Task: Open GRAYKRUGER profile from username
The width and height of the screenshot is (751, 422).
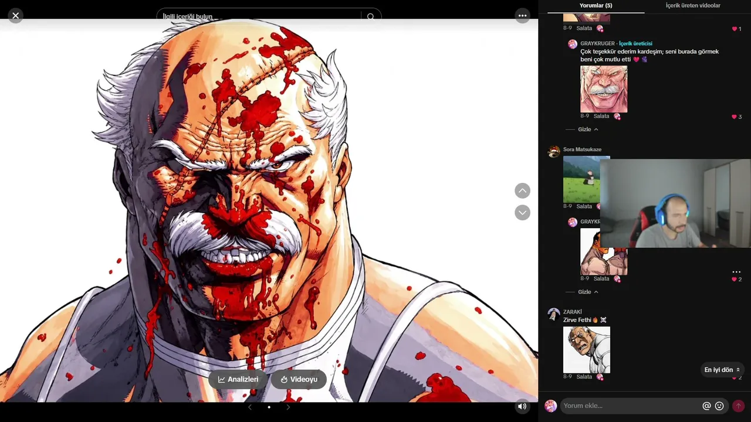Action: [597, 43]
